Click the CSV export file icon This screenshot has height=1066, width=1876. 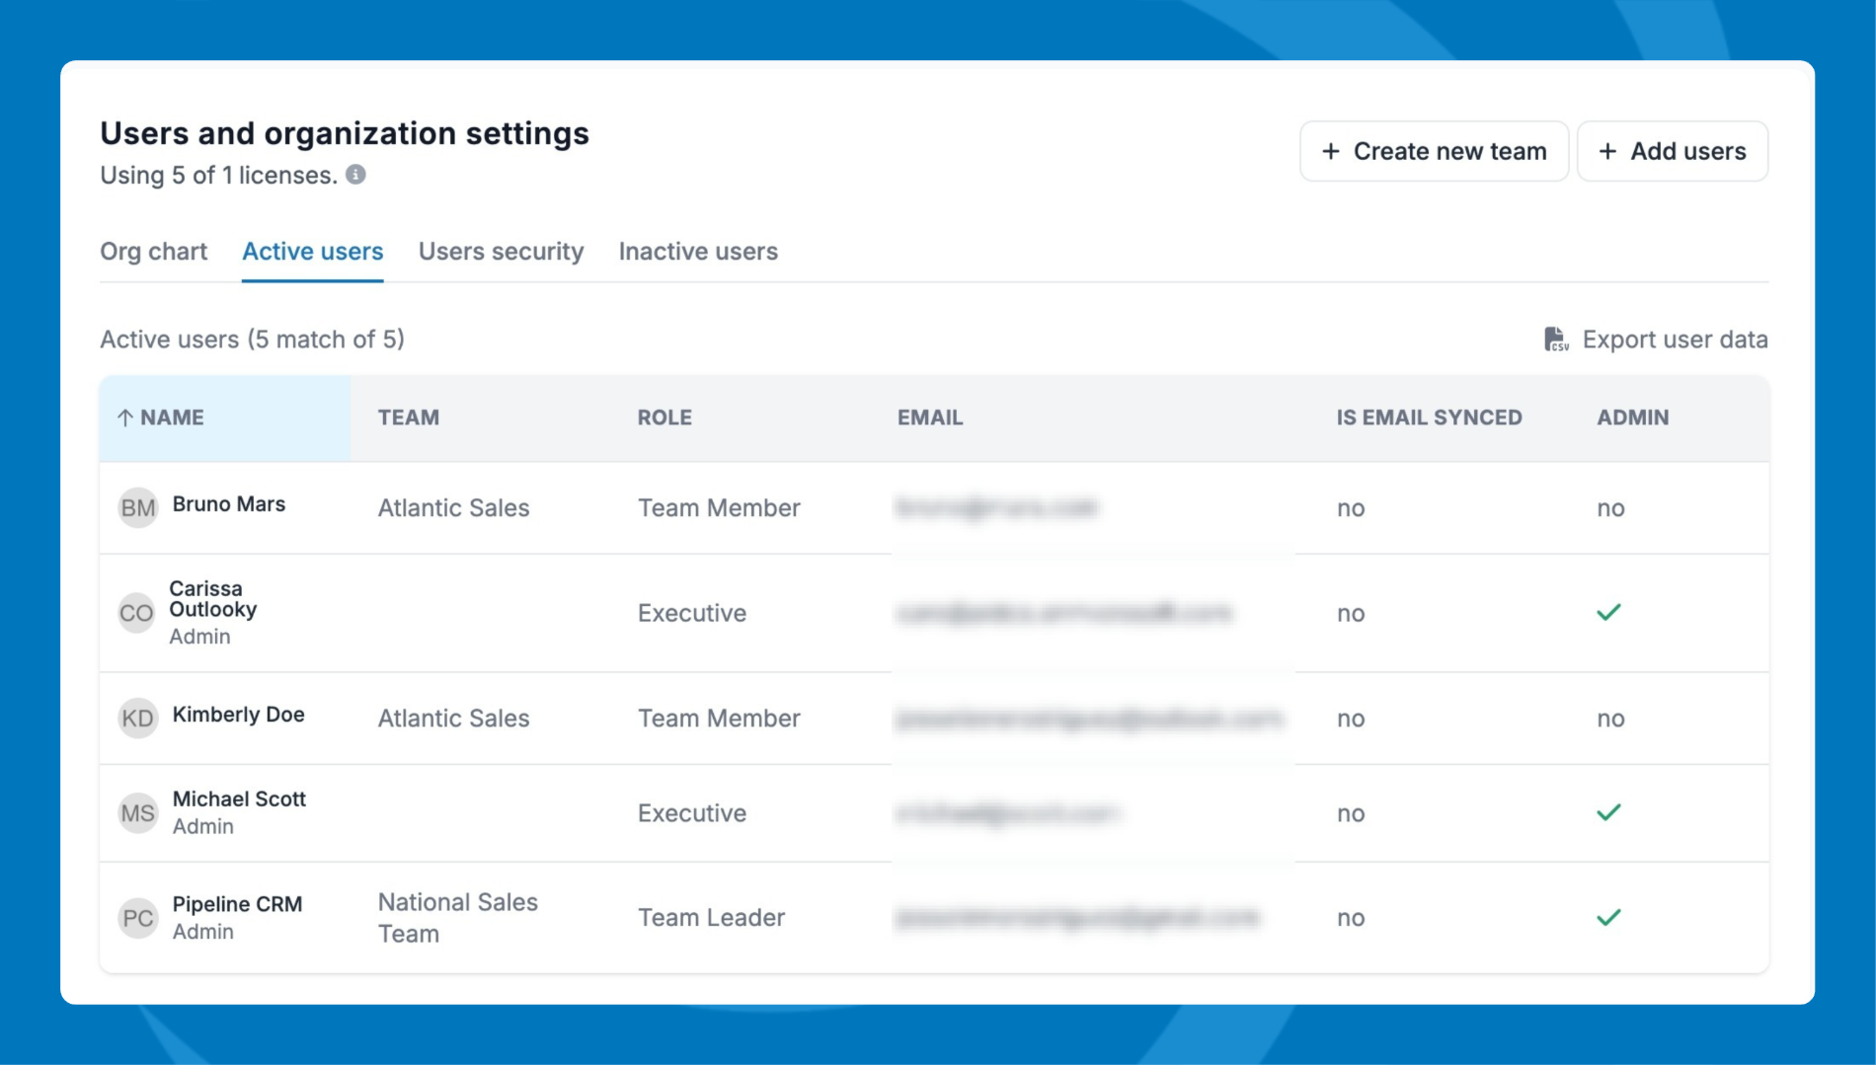pyautogui.click(x=1556, y=340)
